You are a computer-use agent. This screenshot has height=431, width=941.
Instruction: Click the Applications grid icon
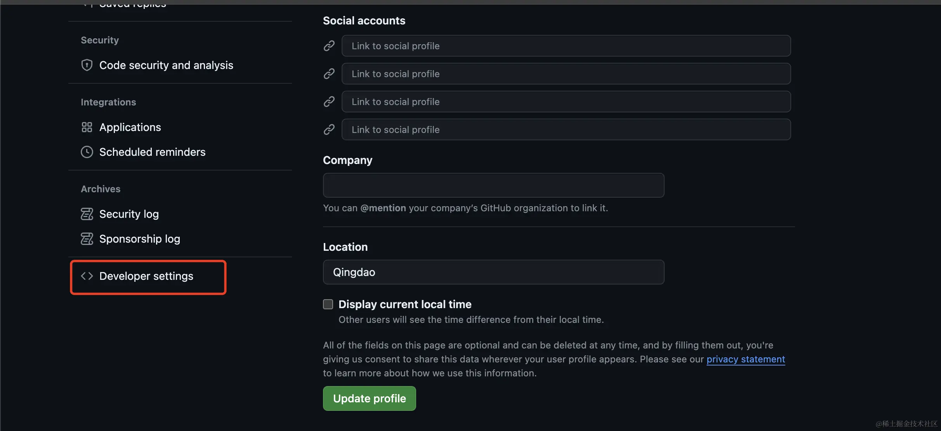(x=87, y=127)
